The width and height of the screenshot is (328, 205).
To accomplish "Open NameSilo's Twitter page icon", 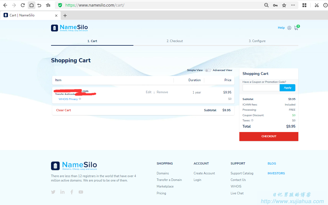I will (53, 192).
